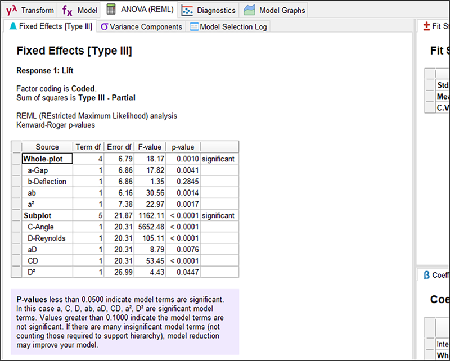Click the fx icon on Model tab
The width and height of the screenshot is (450, 361).
[x=67, y=10]
